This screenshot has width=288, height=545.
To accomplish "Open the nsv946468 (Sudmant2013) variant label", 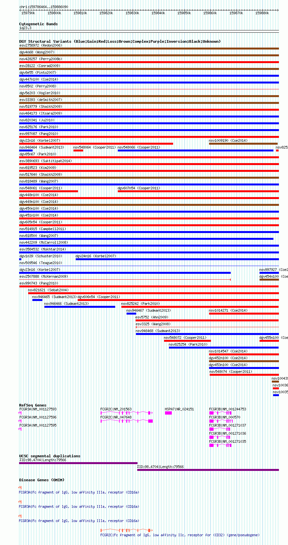I will coord(158,331).
